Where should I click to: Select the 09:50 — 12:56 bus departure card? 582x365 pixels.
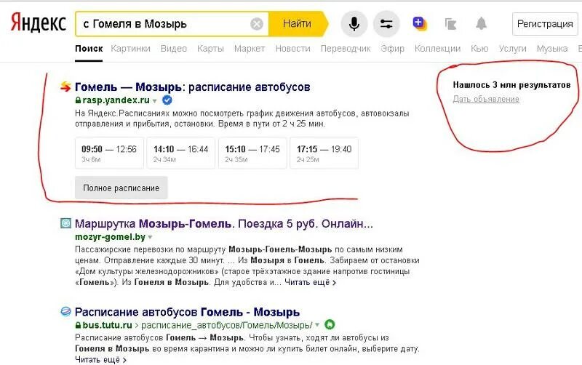(x=109, y=153)
